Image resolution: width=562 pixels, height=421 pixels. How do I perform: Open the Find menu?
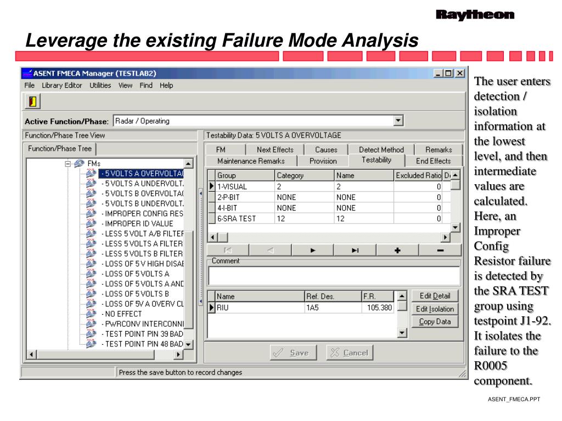pos(146,85)
